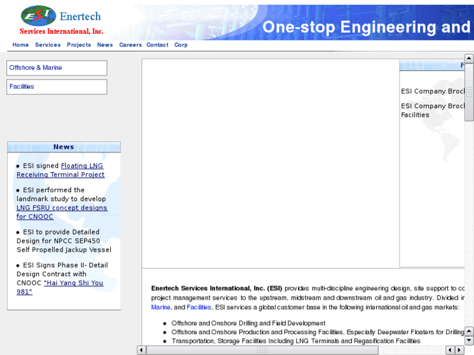
Task: Click NPCC SEP450 Self Propelled Jackup news
Action: [x=64, y=241]
